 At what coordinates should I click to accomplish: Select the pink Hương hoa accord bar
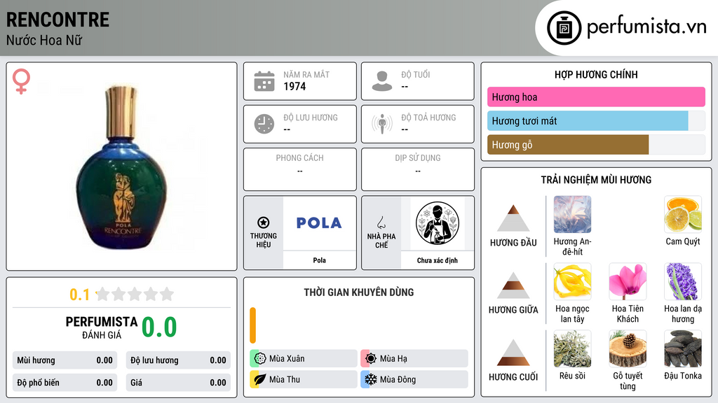tap(596, 97)
